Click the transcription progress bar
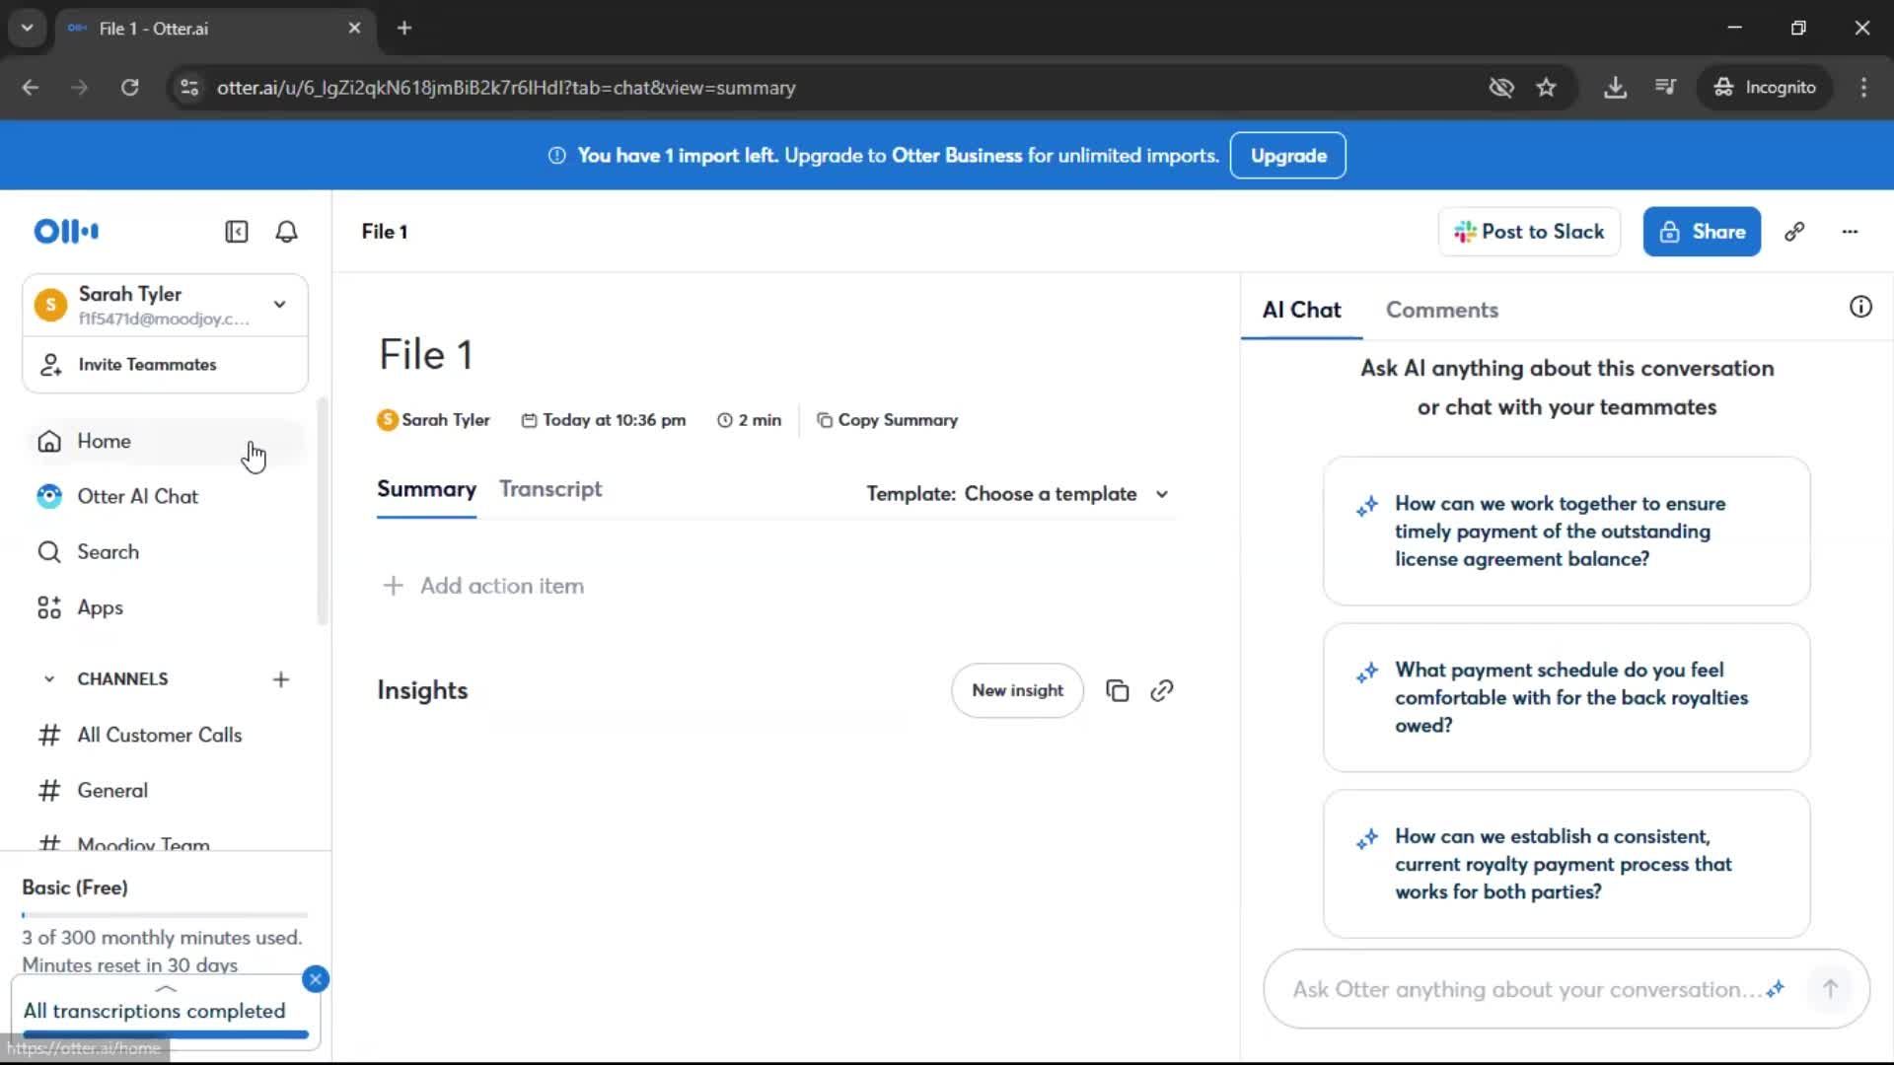 166,1034
